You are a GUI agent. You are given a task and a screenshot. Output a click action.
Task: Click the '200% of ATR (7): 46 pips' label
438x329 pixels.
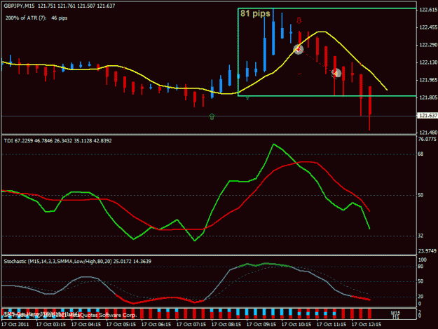click(x=36, y=18)
